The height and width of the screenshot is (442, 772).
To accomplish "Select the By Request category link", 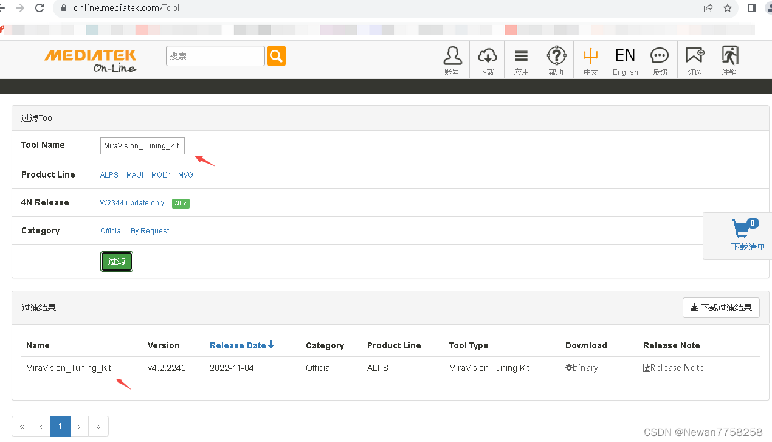I will coord(150,231).
